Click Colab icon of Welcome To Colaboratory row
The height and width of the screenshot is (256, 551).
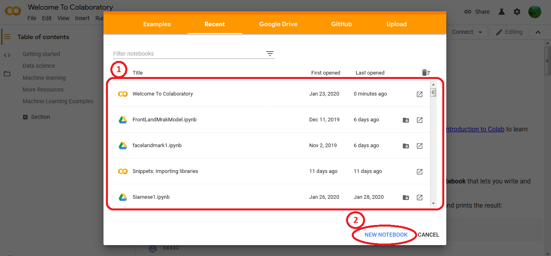pyautogui.click(x=123, y=94)
